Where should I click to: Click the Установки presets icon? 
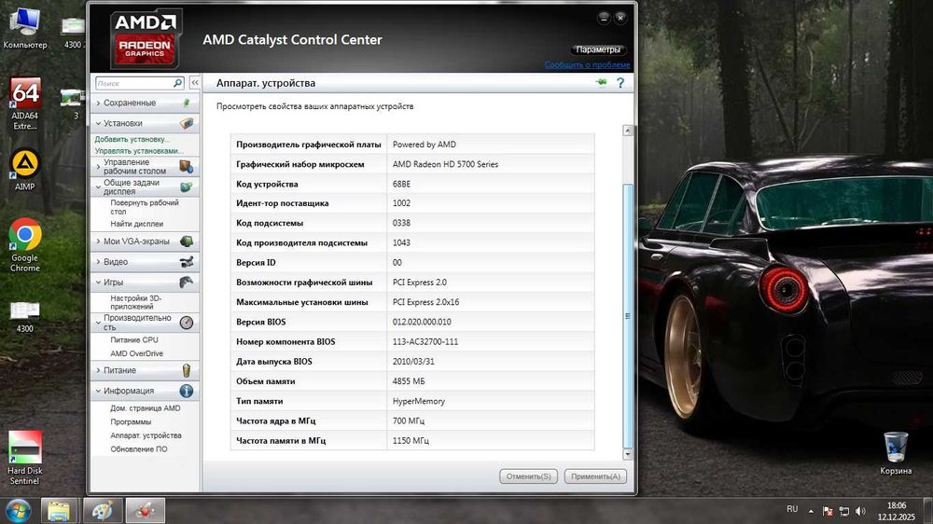187,123
